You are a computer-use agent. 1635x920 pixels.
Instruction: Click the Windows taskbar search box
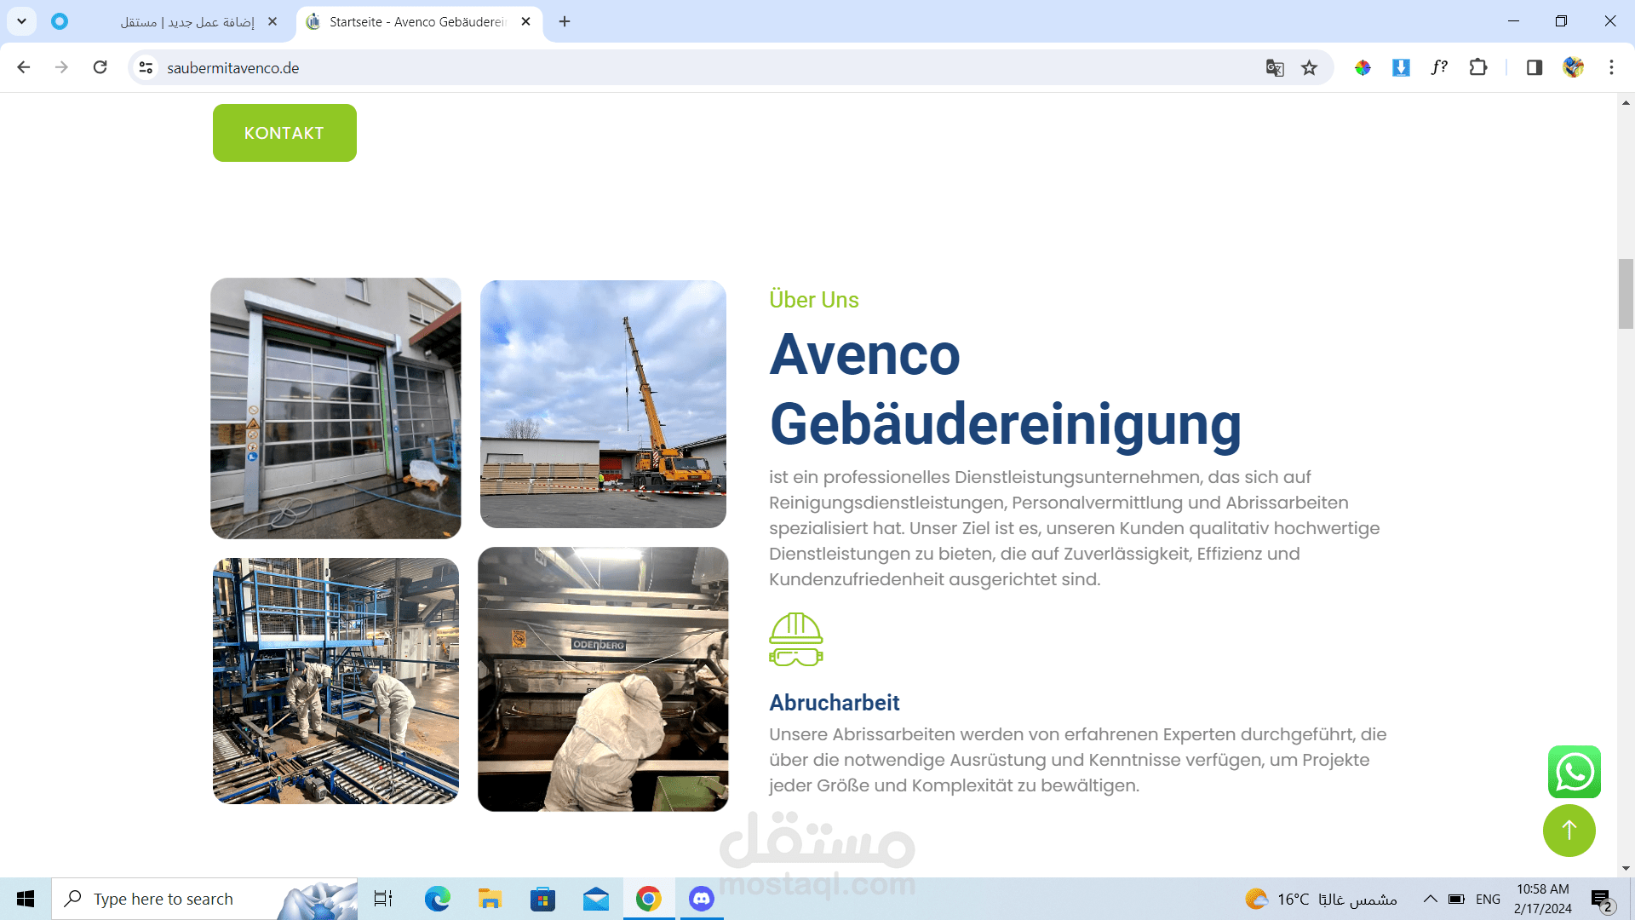pos(204,899)
